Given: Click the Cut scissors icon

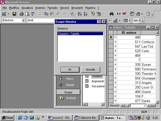Looking at the screenshot, I should (40, 14).
